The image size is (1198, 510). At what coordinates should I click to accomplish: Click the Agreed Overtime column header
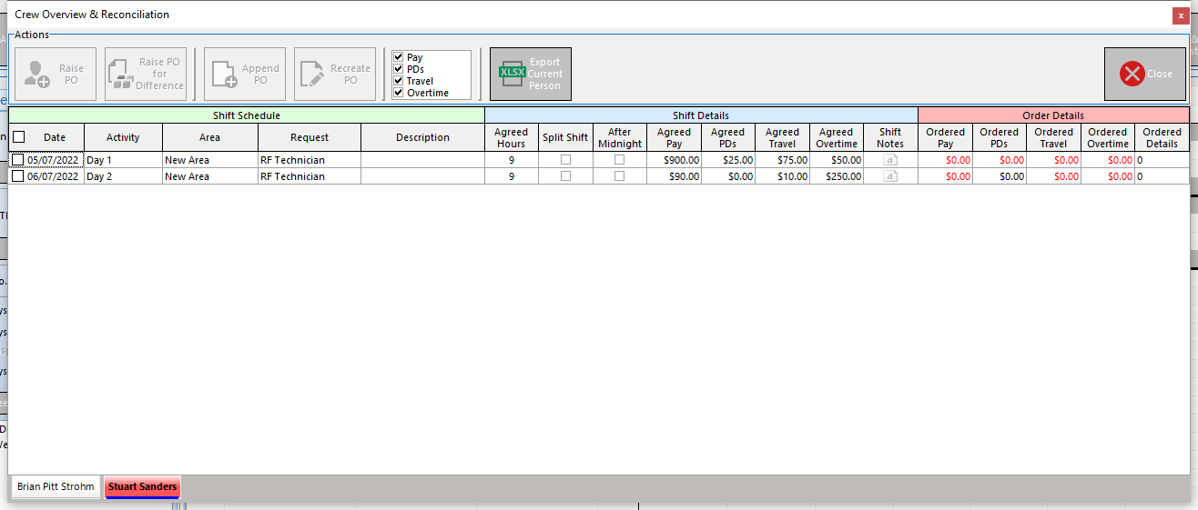(836, 137)
